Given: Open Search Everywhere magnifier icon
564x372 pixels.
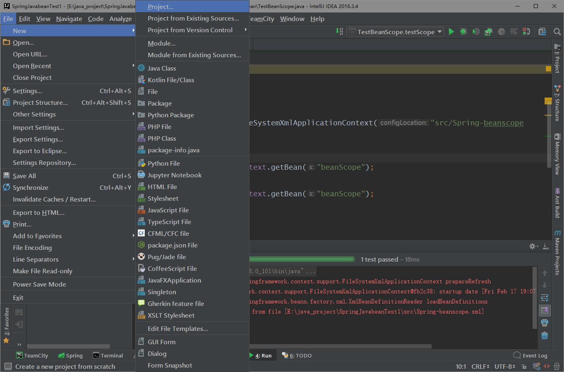Looking at the screenshot, I should pos(557,31).
